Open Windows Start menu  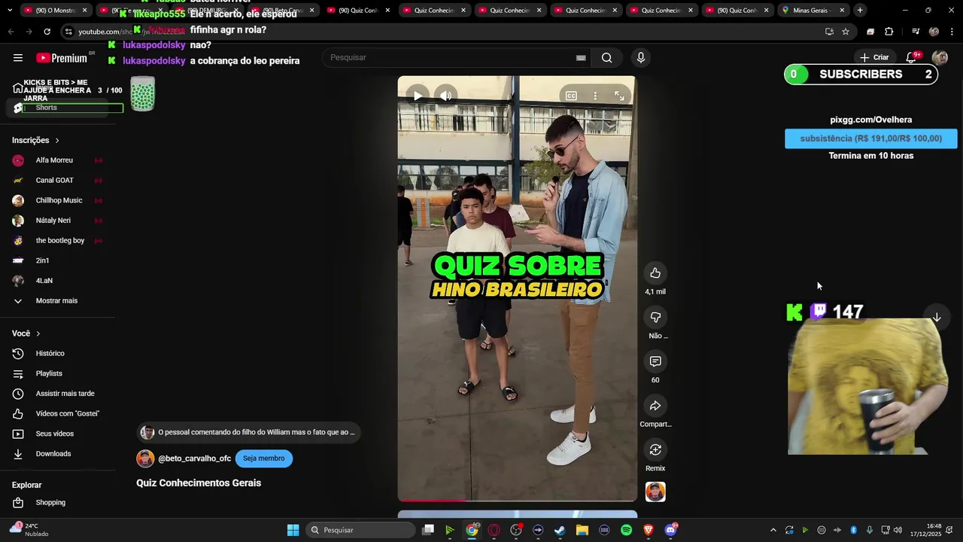click(x=293, y=530)
